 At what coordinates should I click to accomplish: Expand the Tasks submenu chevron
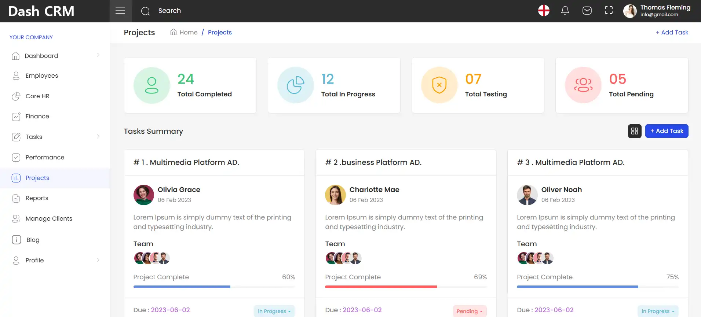coord(98,137)
